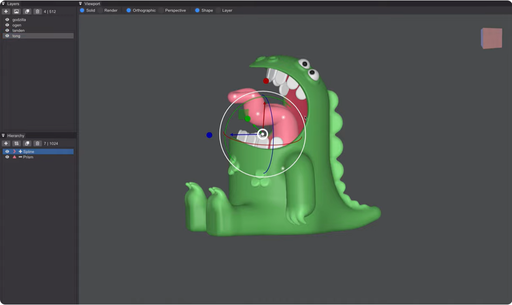
Task: Select the ogen layer
Action: [x=17, y=25]
